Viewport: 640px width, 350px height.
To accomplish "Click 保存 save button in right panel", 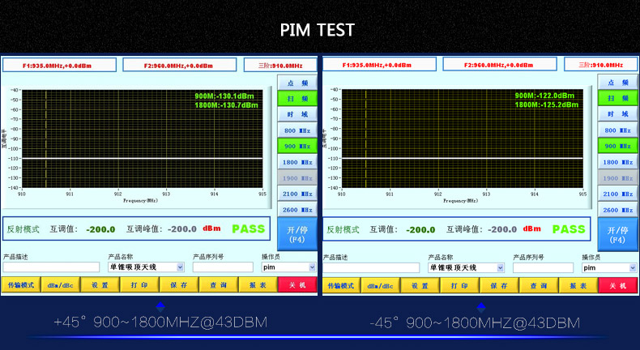I will click(x=498, y=286).
